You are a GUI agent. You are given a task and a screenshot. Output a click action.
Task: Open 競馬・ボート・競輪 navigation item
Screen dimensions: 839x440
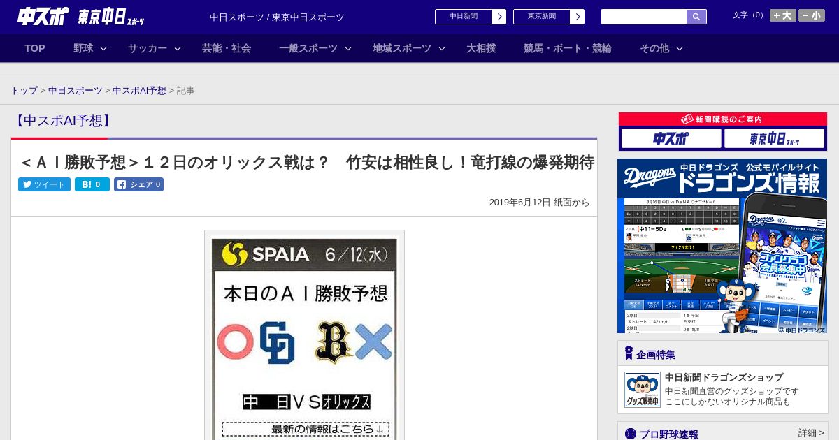[x=568, y=48]
